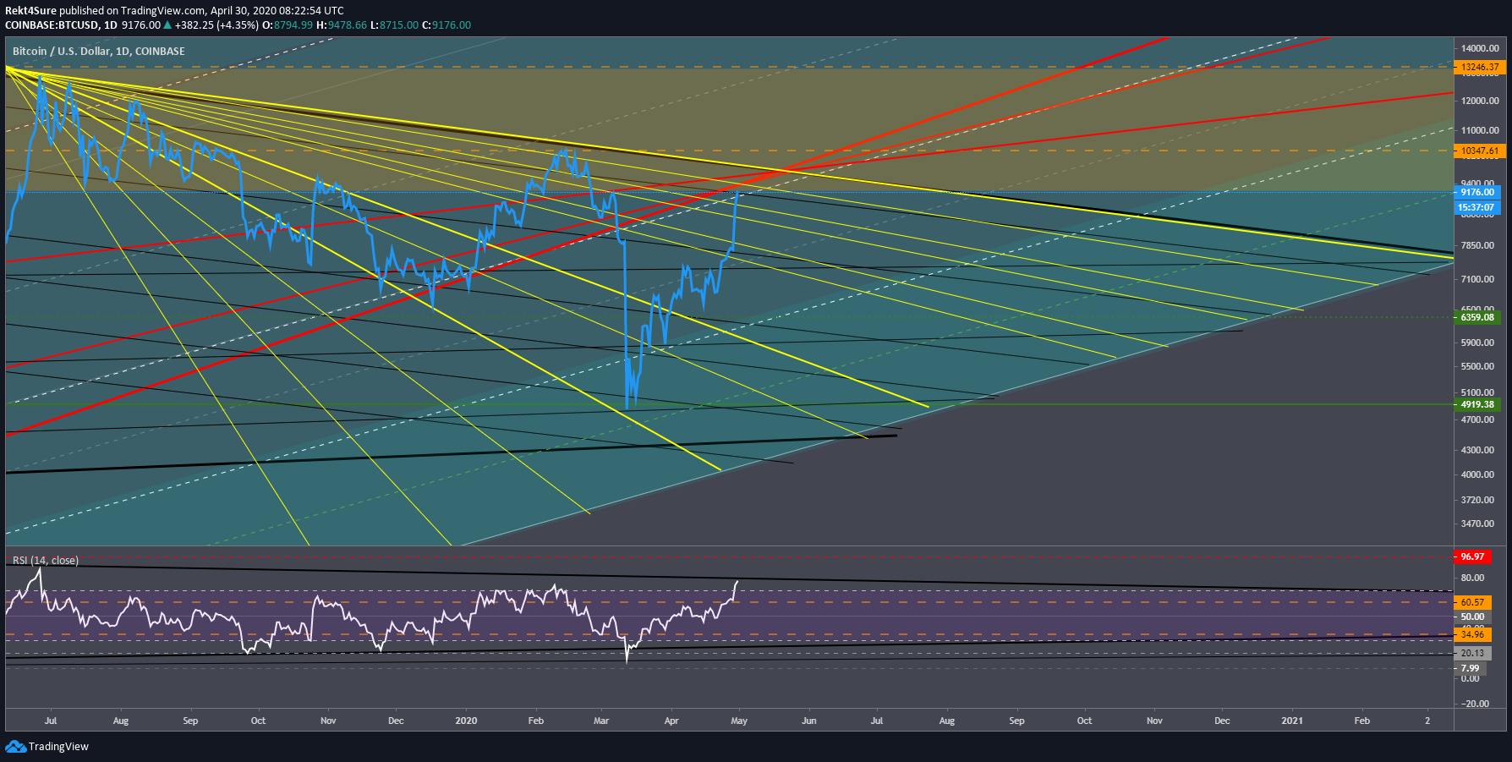Click the +382.25 (+4.35%) change text
This screenshot has width=1512, height=762.
point(216,25)
